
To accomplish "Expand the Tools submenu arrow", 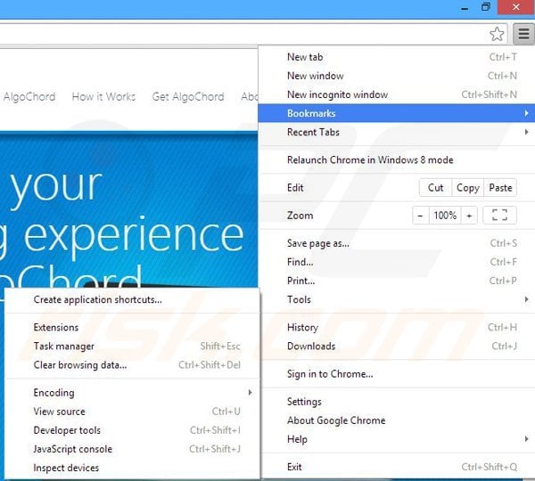I will (x=526, y=299).
